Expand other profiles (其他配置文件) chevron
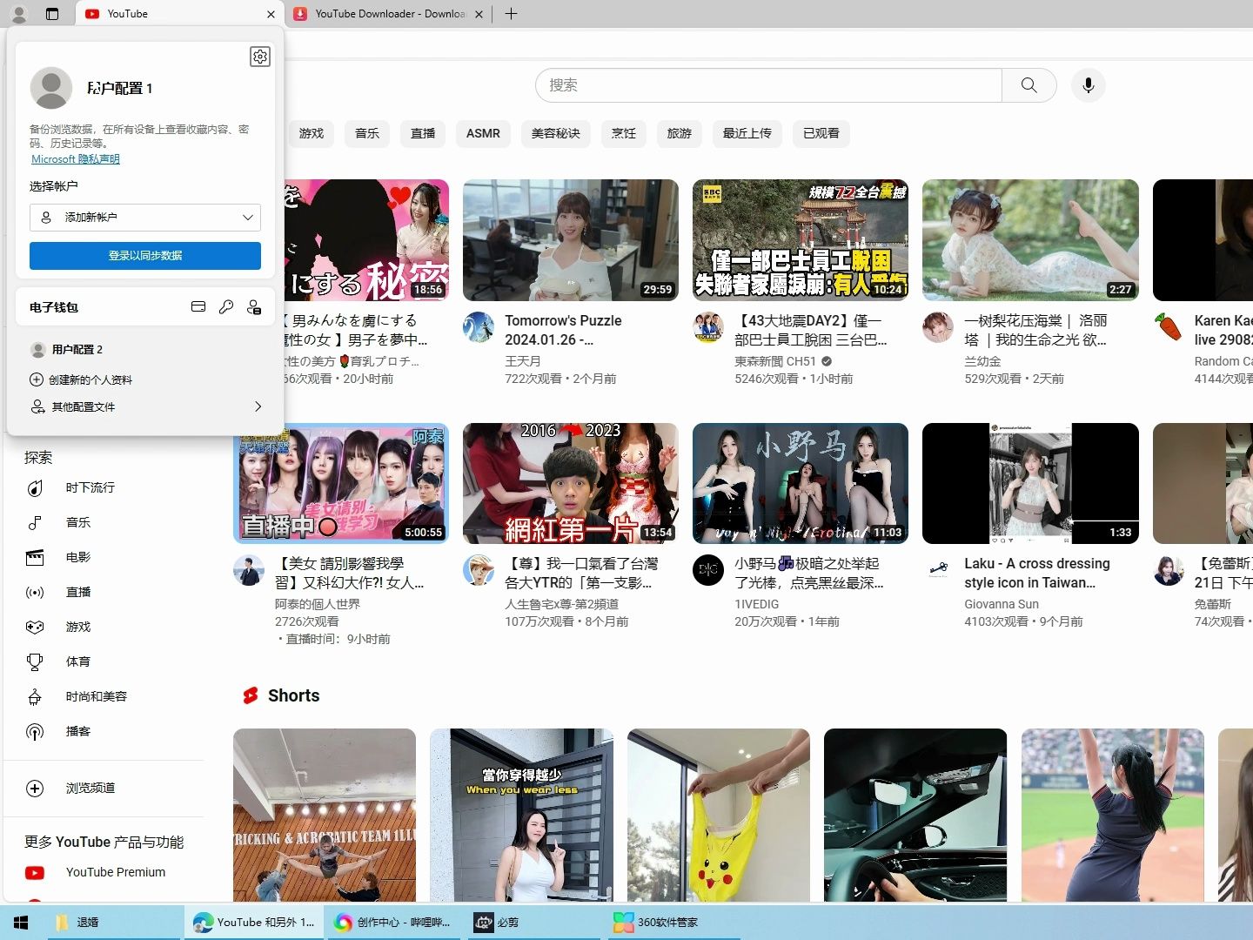The width and height of the screenshot is (1253, 940). (x=258, y=406)
